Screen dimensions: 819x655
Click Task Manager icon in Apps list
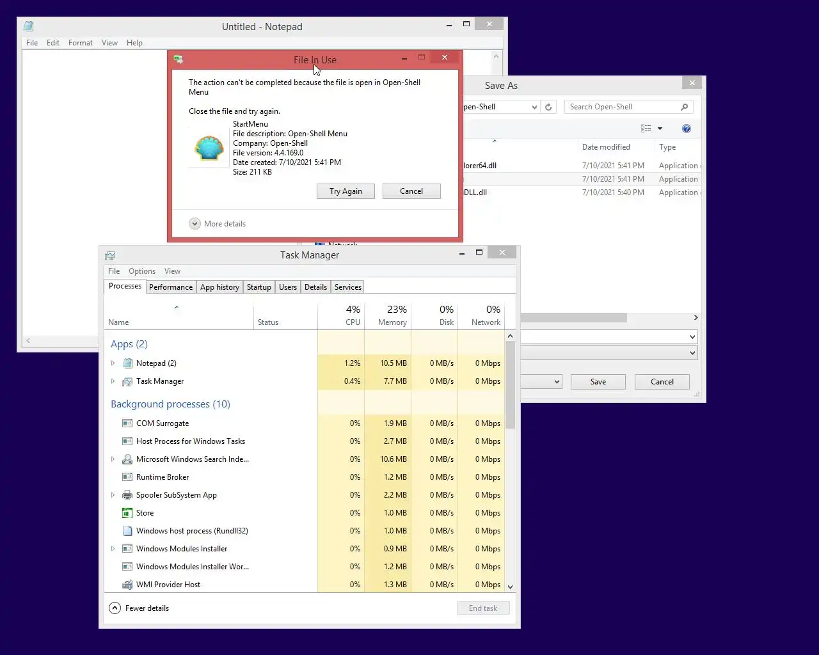tap(127, 381)
